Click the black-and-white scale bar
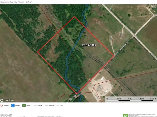The height and width of the screenshot is (117, 157). (x=130, y=100)
